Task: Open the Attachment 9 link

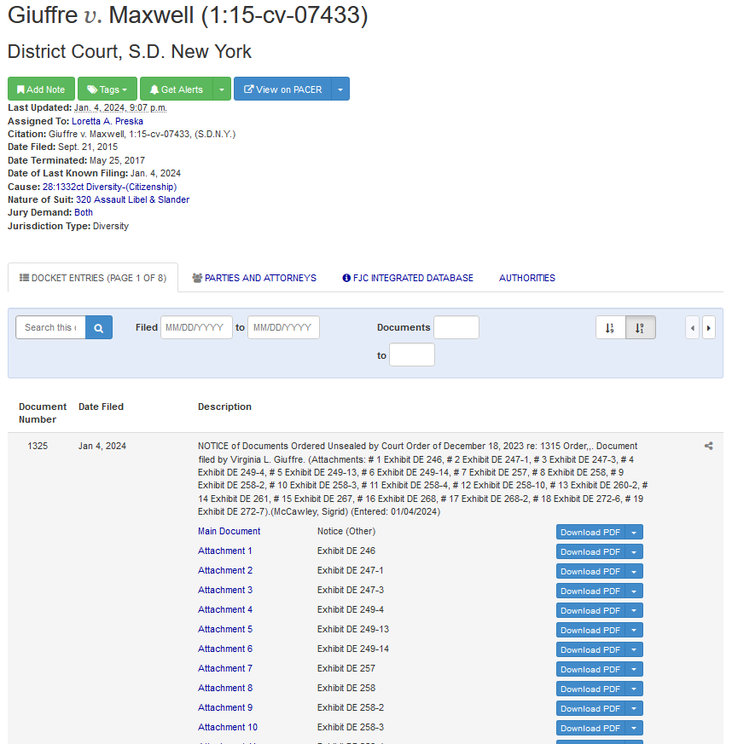Action: (x=225, y=707)
